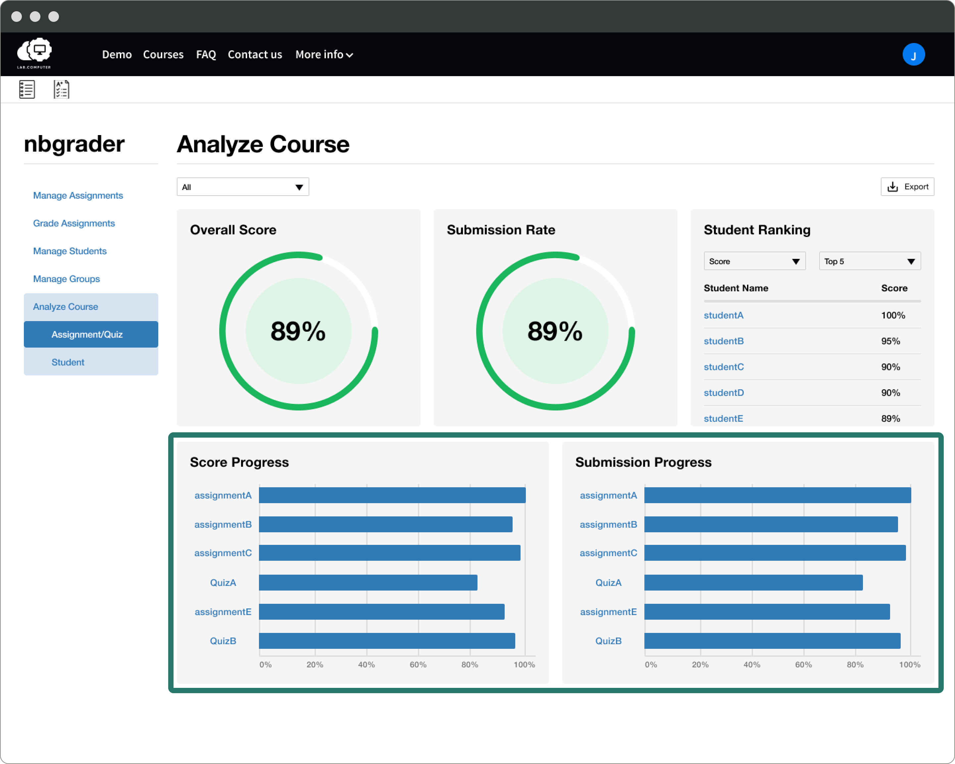
Task: Open studentD in ranking table
Action: coord(724,393)
